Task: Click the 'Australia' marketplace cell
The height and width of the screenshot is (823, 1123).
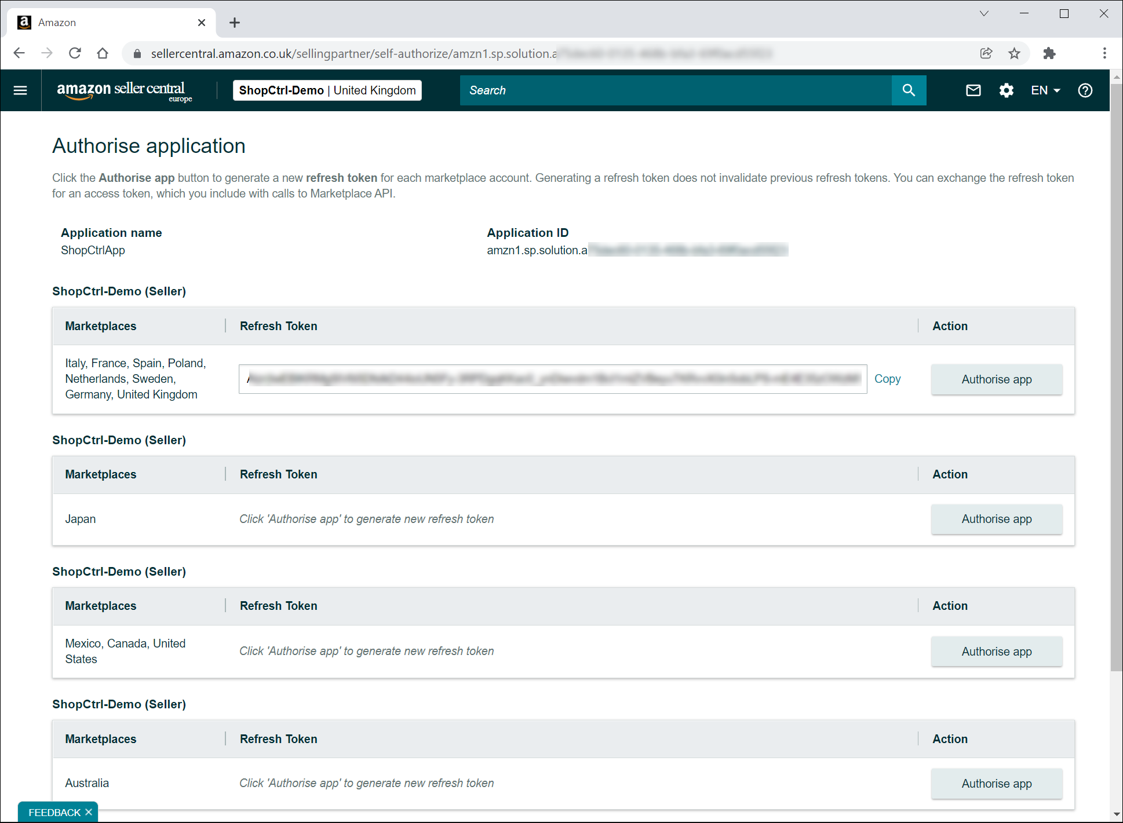Action: [x=87, y=783]
